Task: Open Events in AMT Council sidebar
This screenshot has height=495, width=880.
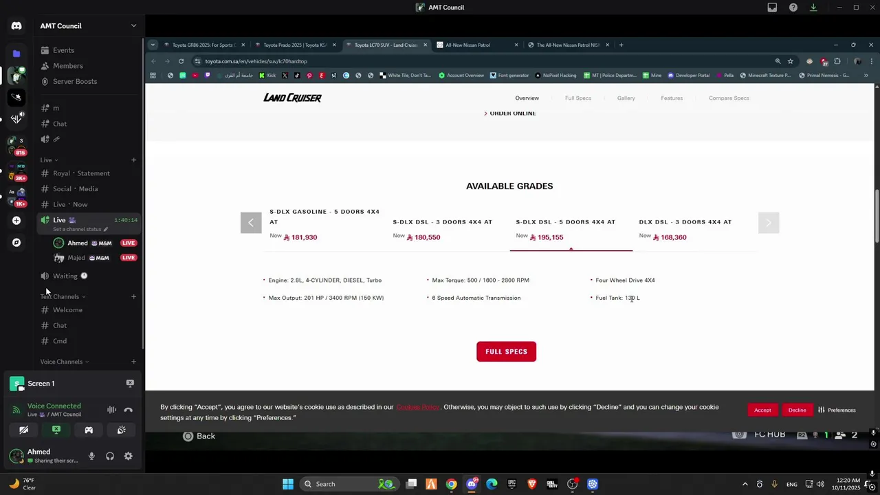Action: pos(63,50)
